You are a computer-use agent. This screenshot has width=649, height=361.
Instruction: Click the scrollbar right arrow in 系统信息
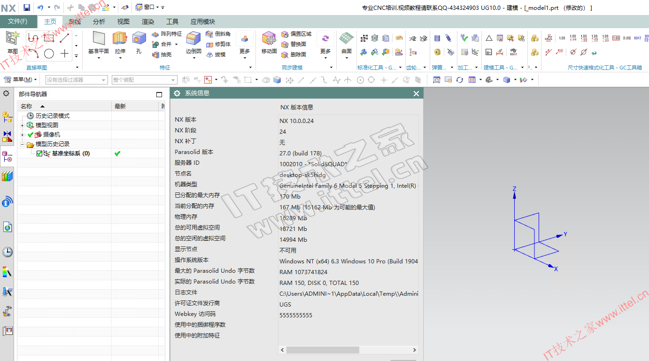coord(415,350)
